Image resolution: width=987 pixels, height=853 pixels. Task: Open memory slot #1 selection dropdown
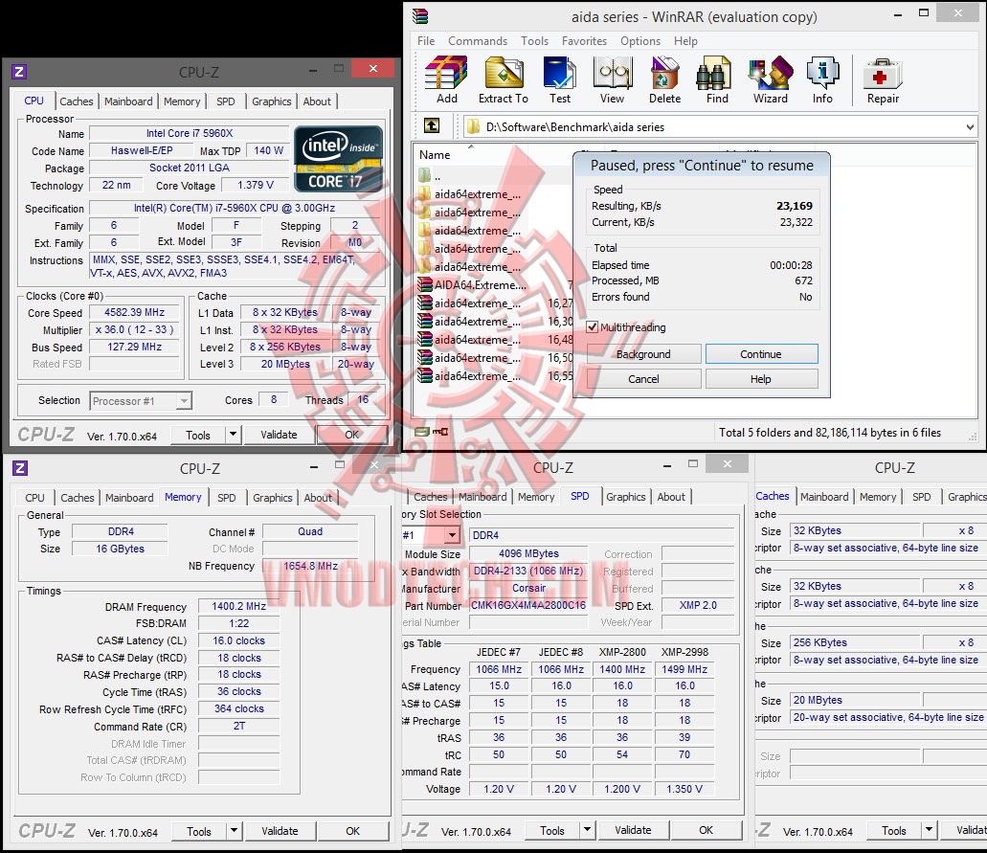pyautogui.click(x=452, y=535)
